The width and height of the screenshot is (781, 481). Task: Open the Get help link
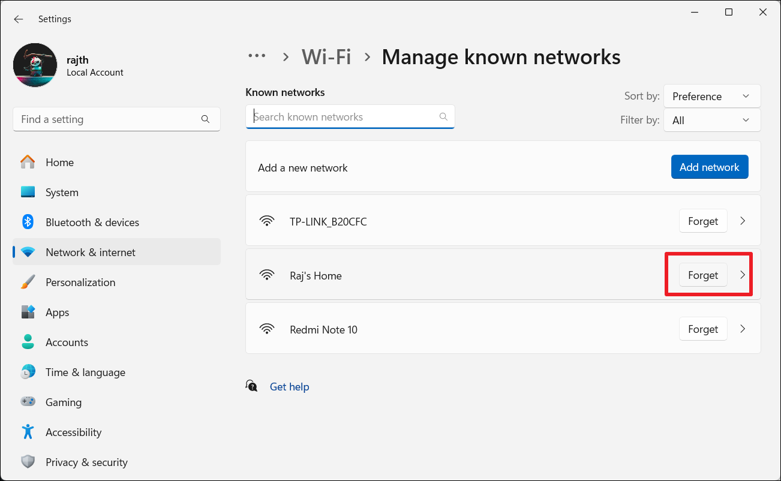click(289, 387)
